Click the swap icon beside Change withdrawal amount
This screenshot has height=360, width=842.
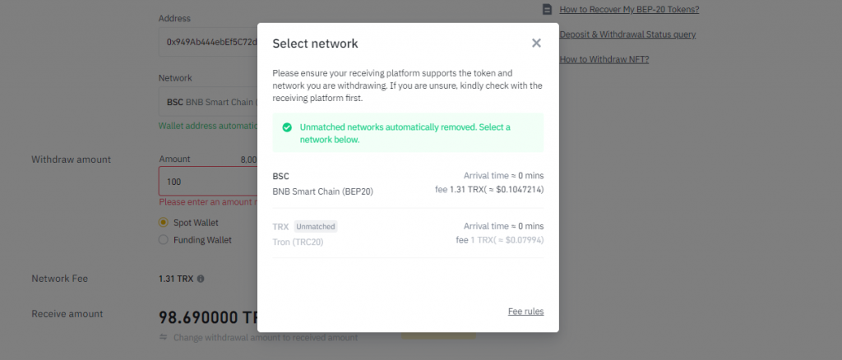pos(163,338)
